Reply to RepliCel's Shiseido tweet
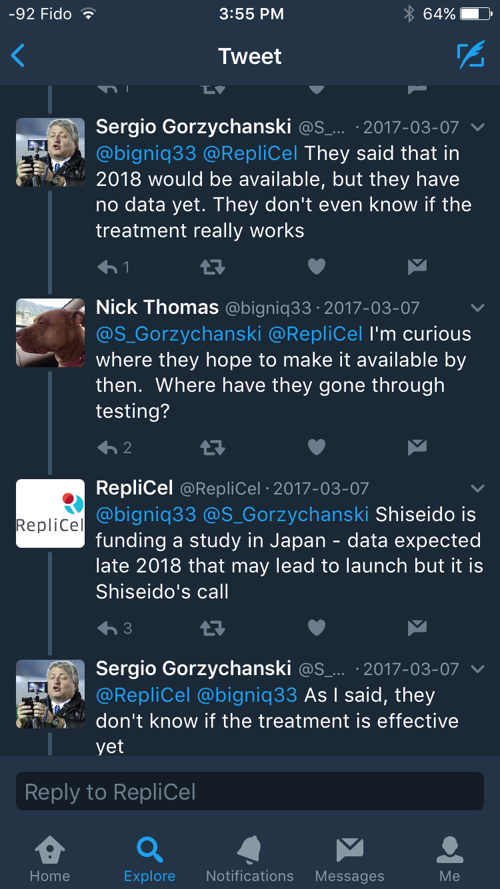 pyautogui.click(x=107, y=628)
